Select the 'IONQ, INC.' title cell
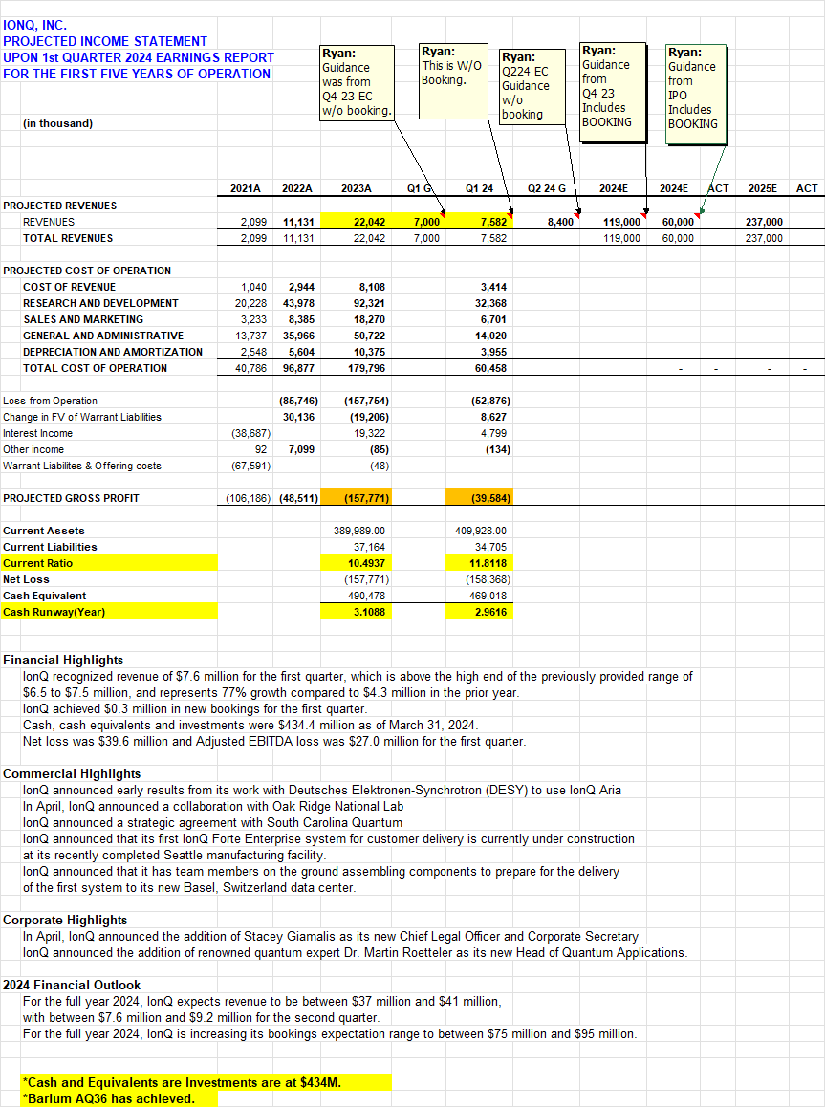Image resolution: width=825 pixels, height=1107 pixels. pyautogui.click(x=35, y=26)
